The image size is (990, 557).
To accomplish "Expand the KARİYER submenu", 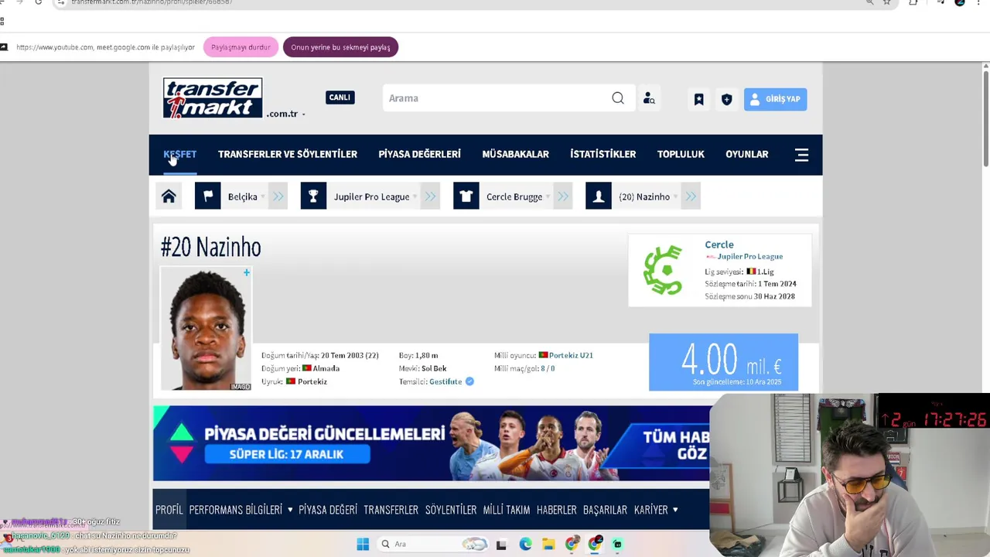I will [674, 510].
